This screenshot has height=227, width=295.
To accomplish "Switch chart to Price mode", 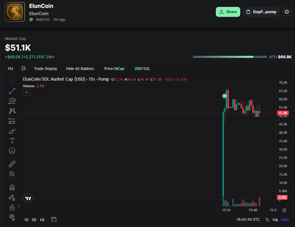I will (x=108, y=69).
